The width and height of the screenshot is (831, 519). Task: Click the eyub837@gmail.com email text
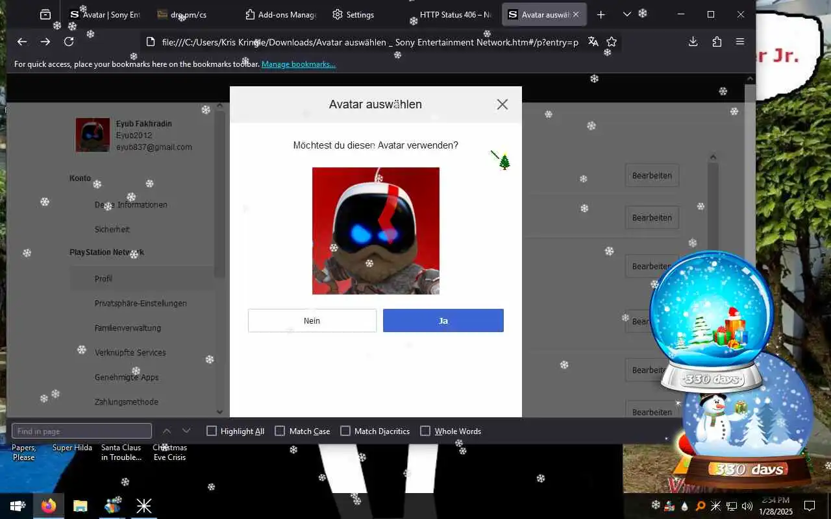click(x=154, y=147)
